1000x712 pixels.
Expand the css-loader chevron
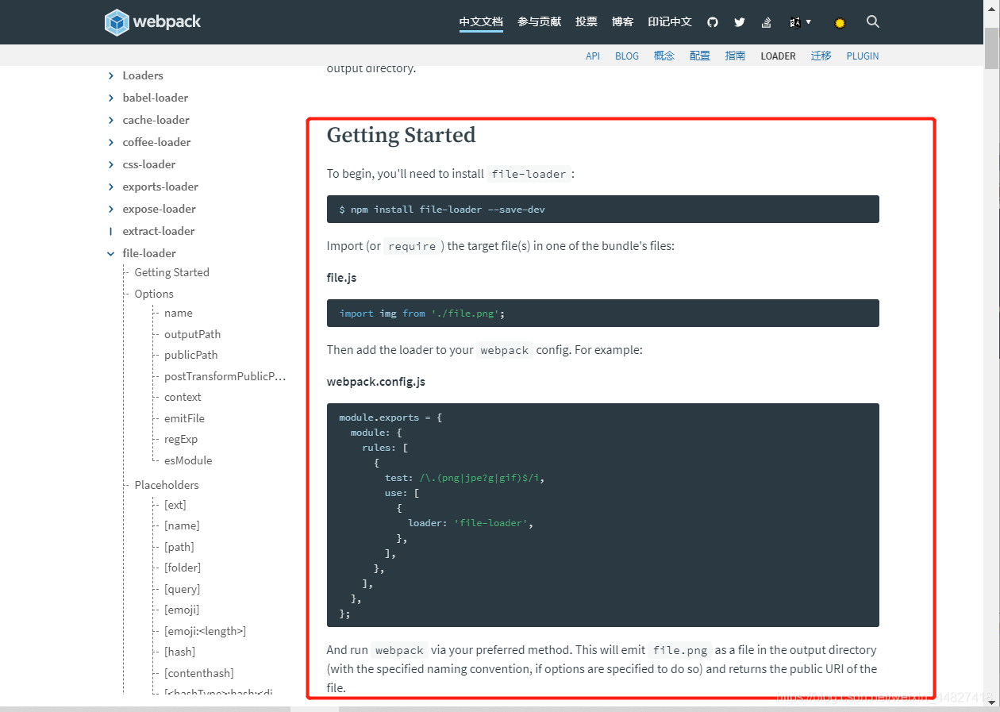(110, 164)
